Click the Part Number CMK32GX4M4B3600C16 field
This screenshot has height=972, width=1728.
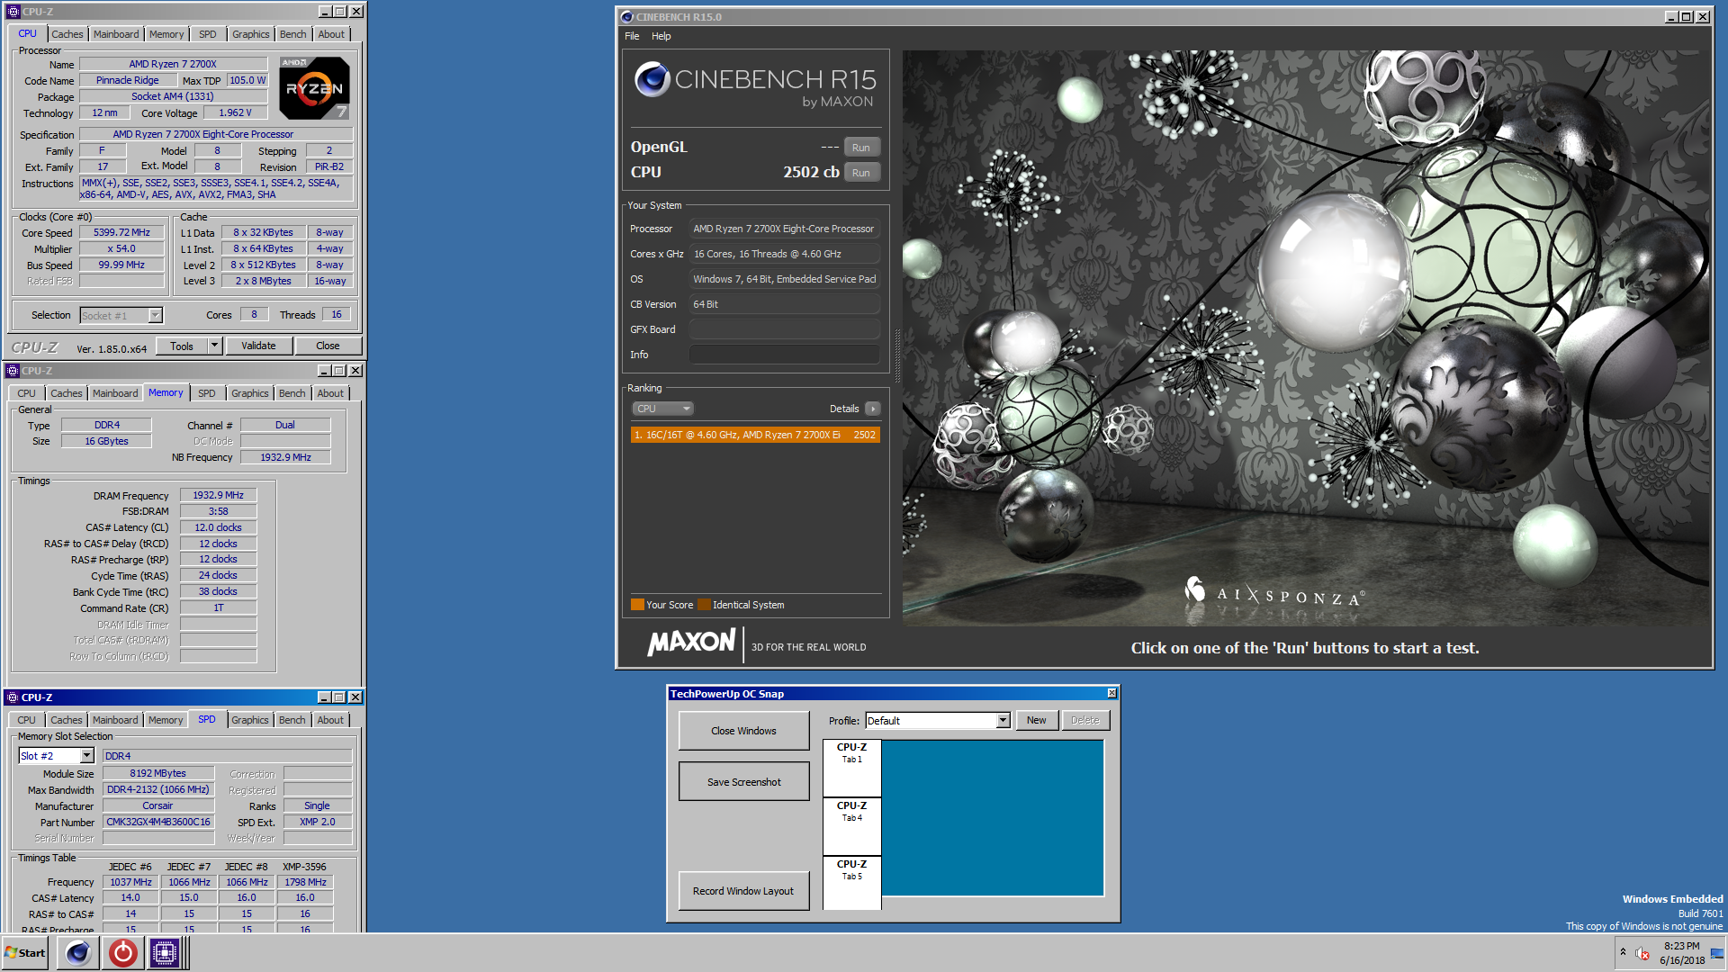click(158, 823)
